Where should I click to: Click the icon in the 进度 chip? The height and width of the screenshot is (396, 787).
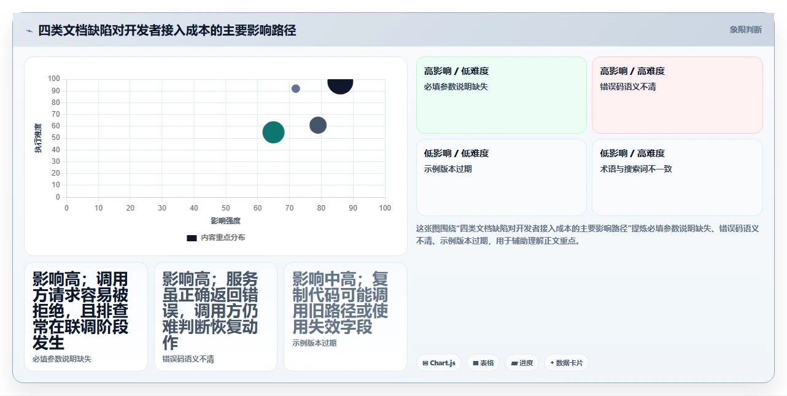click(514, 363)
